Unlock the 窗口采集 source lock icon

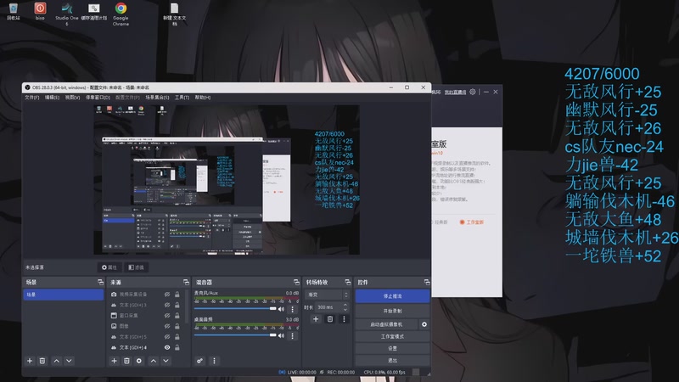click(x=177, y=316)
